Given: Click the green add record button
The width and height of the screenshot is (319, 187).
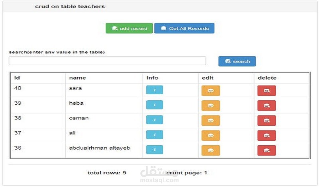Looking at the screenshot, I should tap(129, 28).
